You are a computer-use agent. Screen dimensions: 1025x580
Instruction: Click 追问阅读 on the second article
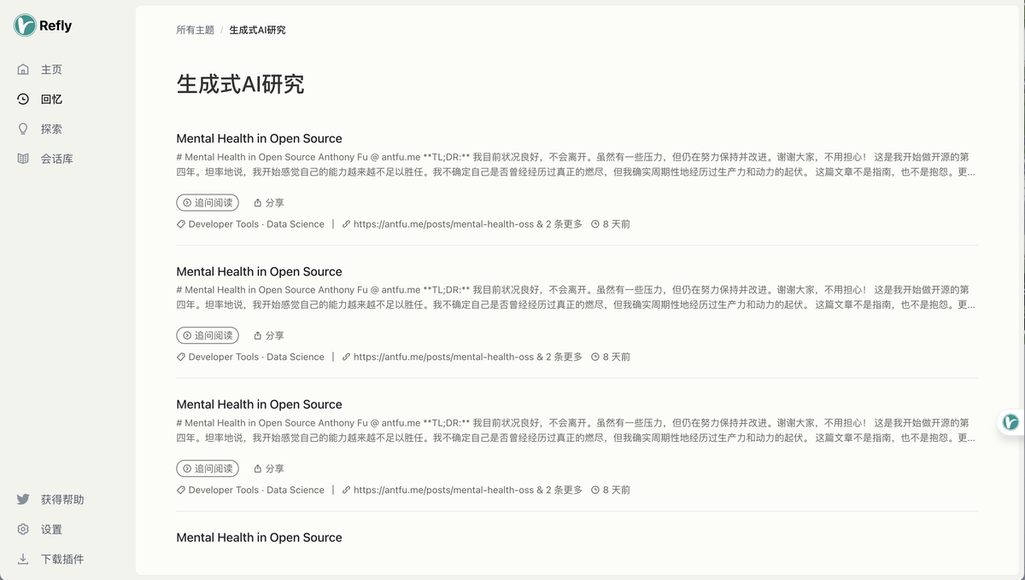pos(208,336)
